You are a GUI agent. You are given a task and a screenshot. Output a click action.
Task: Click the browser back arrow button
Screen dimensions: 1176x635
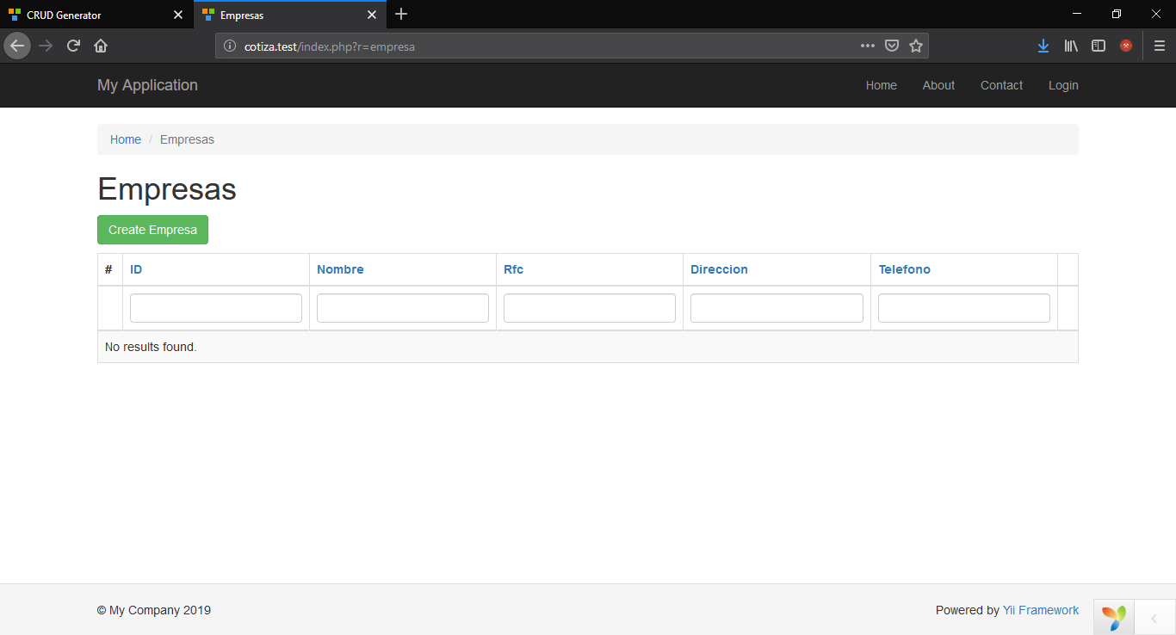(17, 46)
